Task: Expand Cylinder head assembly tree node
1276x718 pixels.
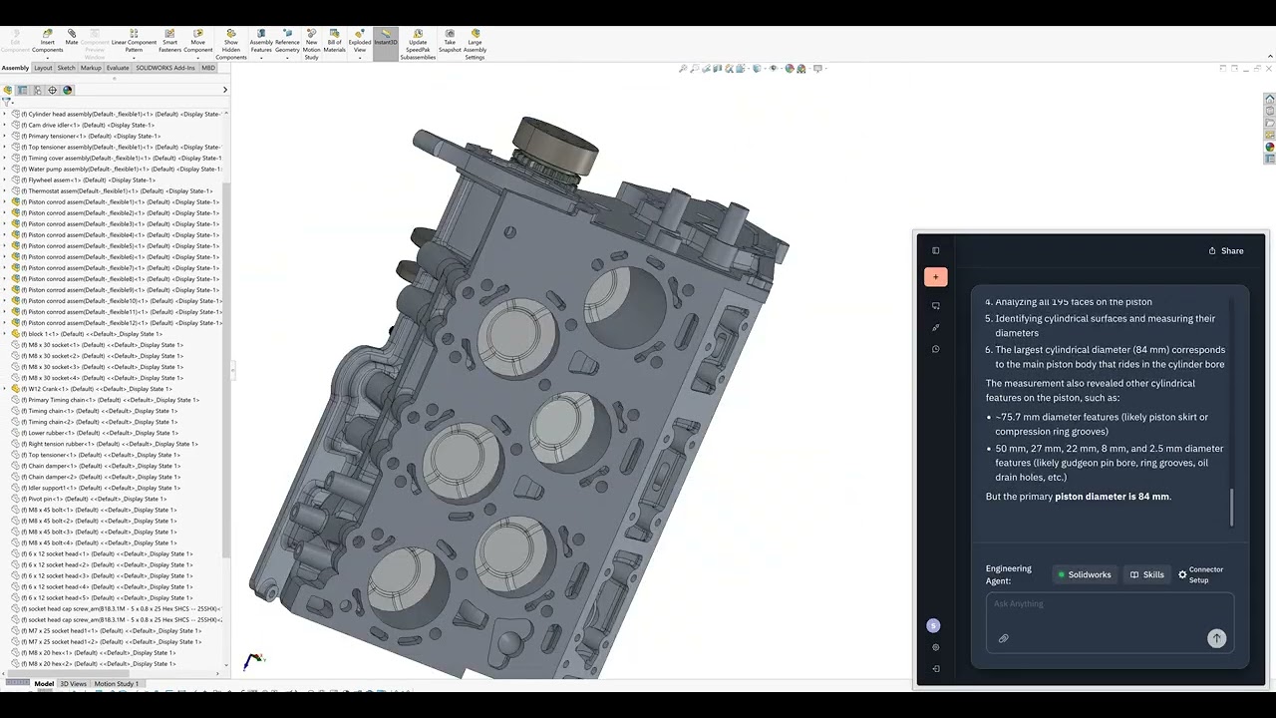Action: click(4, 115)
